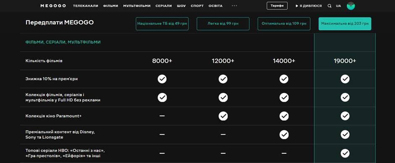Click Знижка 10% checkmark for Оптимальна

284,79
